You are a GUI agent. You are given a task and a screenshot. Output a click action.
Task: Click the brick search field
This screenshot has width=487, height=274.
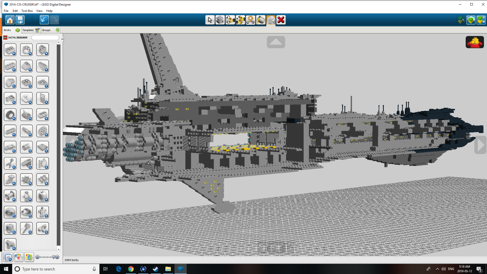click(x=45, y=38)
